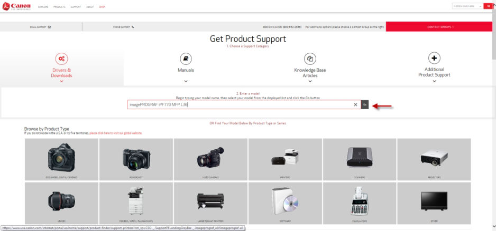Clear the model field with X icon
This screenshot has width=496, height=231.
pos(355,105)
